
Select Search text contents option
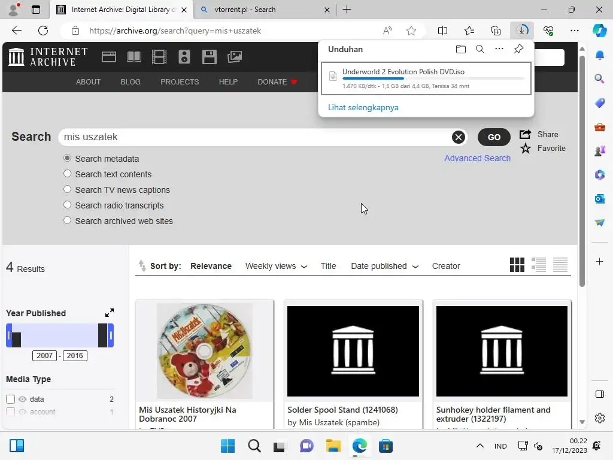coord(67,173)
